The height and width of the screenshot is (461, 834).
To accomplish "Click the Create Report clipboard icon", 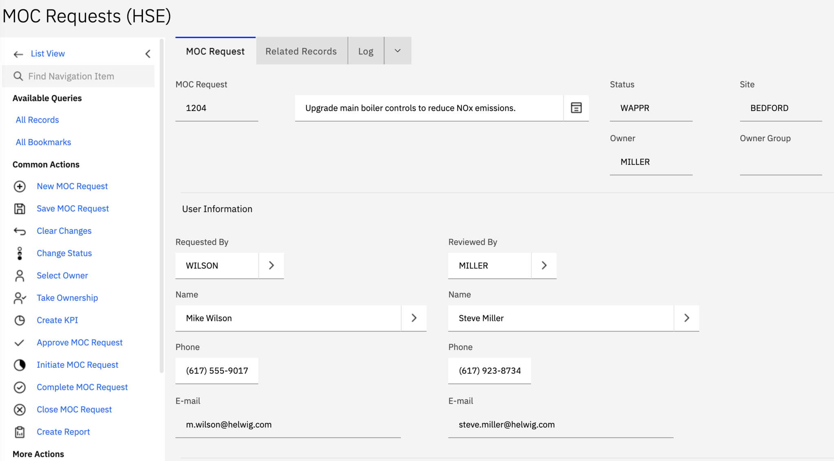I will (20, 432).
